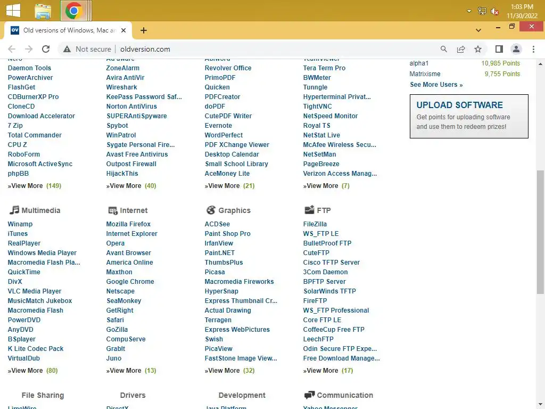This screenshot has width=545, height=409.
Task: Click the Evernote link
Action: [x=218, y=125]
